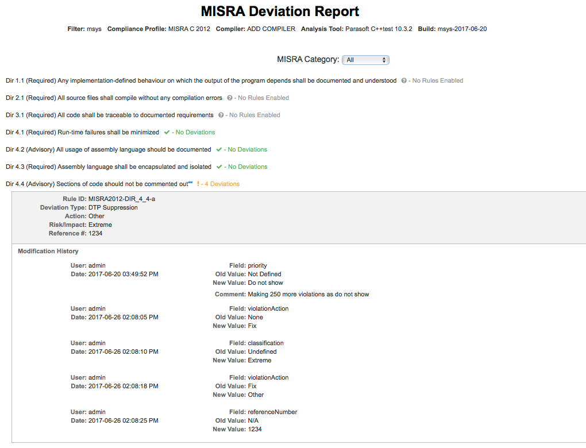Click the Filter value msys in the header
The height and width of the screenshot is (448, 586).
[x=94, y=29]
